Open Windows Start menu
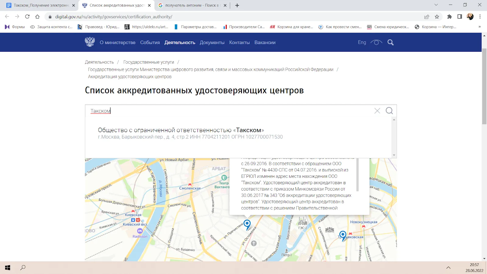This screenshot has height=274, width=487. [8, 268]
